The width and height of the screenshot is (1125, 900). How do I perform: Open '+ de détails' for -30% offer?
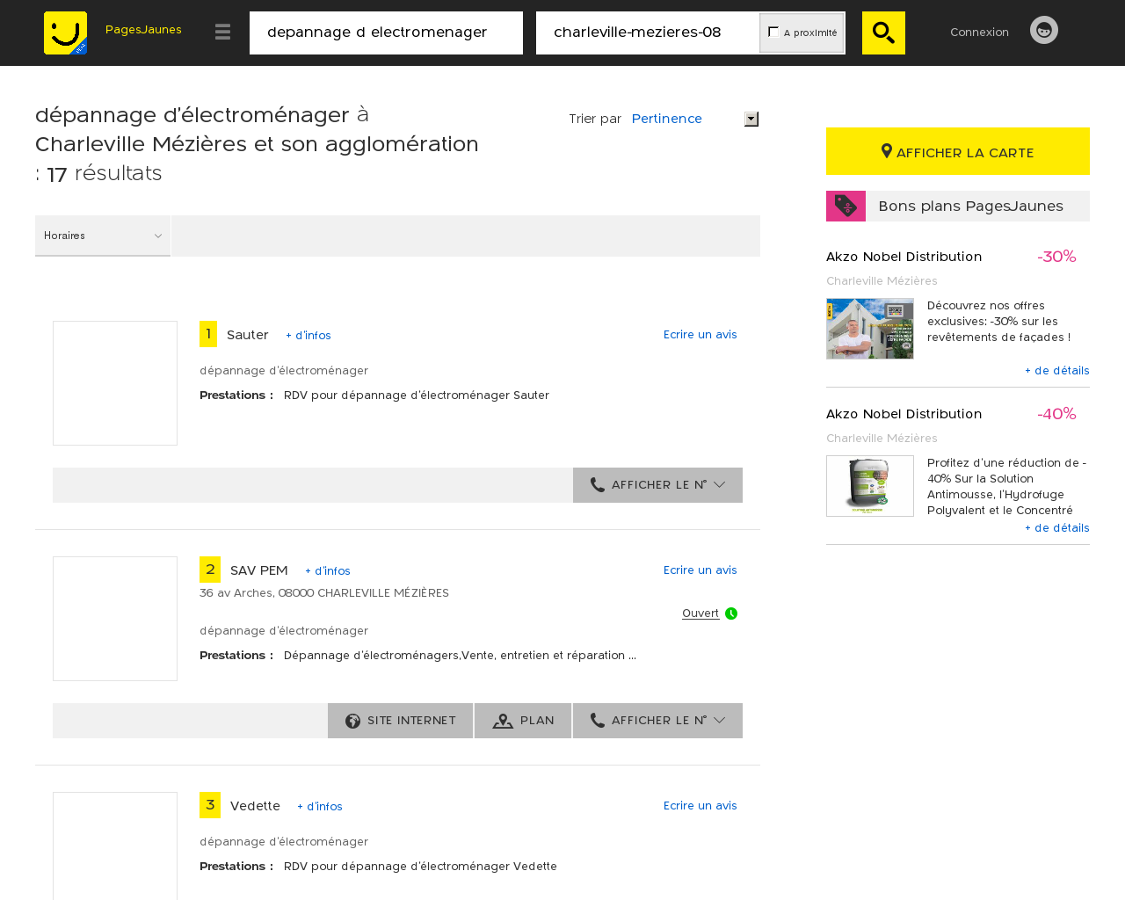tap(1057, 371)
